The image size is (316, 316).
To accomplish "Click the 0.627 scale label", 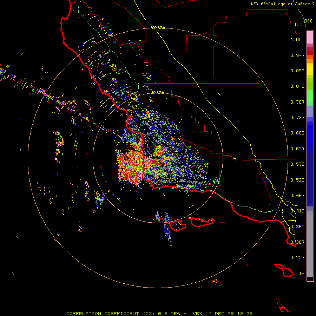I will tap(297, 149).
